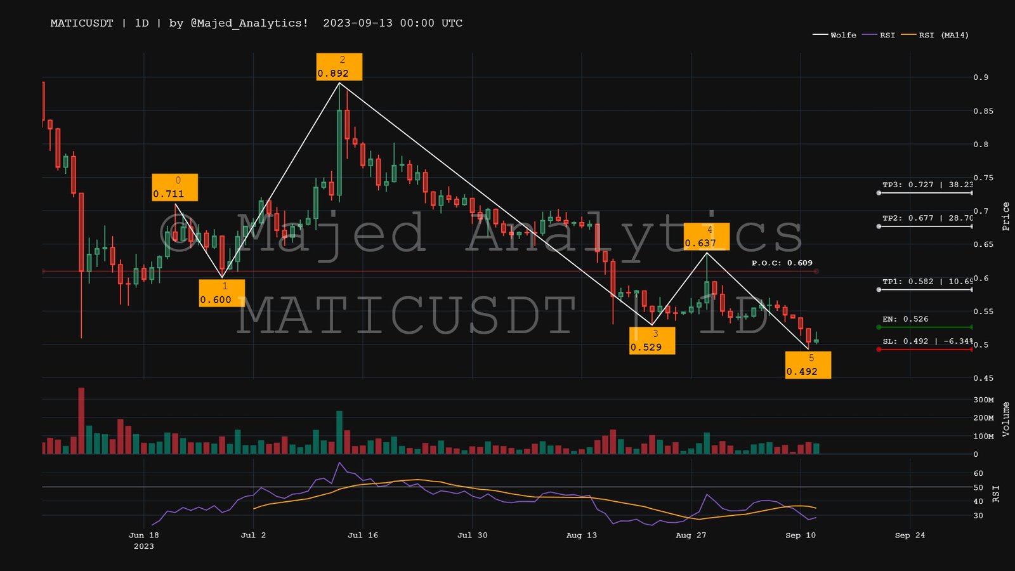Select the Sep 10 date tick
Viewport: 1015px width, 571px height.
click(x=801, y=535)
